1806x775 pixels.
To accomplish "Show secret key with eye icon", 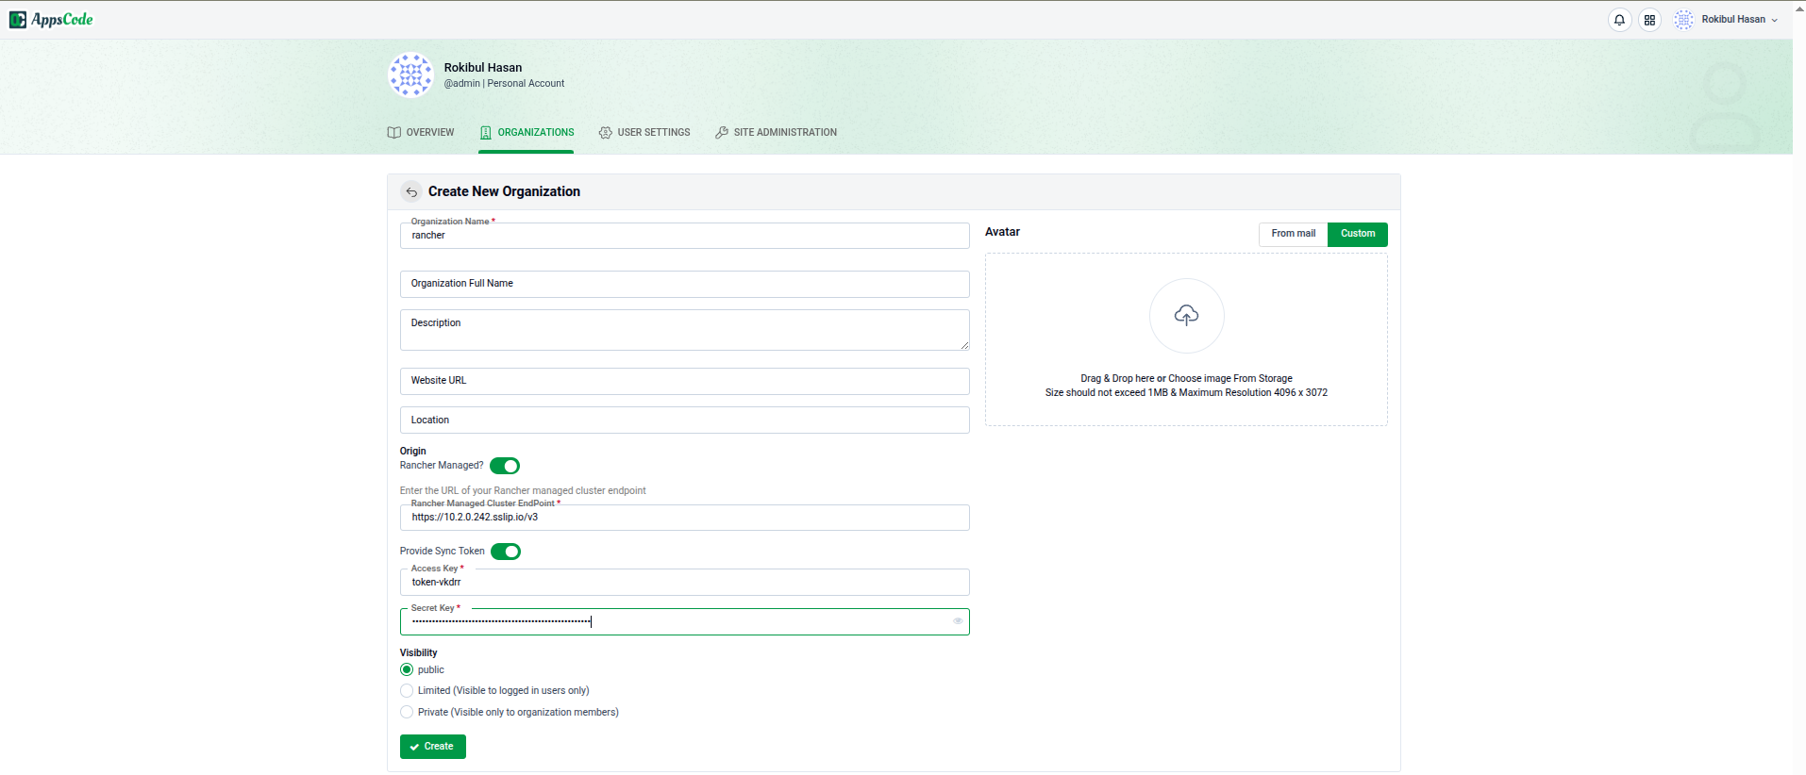I will coord(958,621).
